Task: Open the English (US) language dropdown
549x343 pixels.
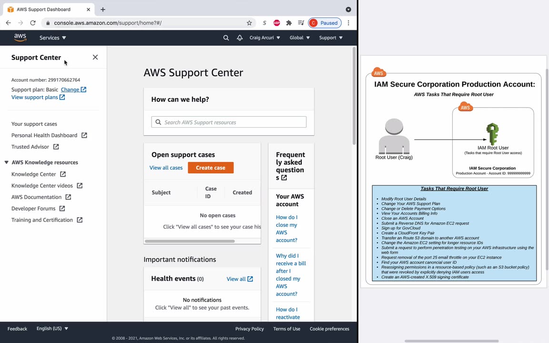Action: point(52,328)
